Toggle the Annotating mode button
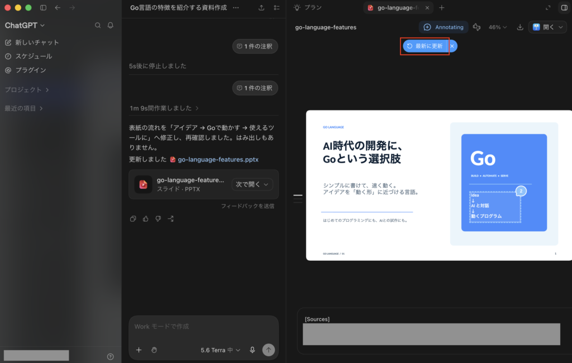This screenshot has width=572, height=363. [443, 27]
